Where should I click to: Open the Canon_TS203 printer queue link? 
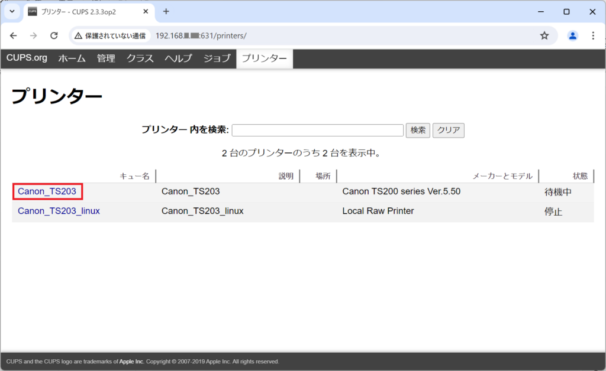(x=47, y=191)
